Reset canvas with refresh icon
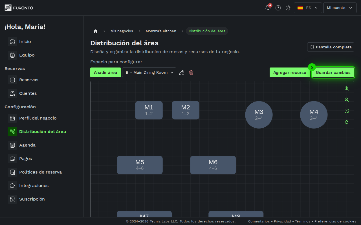The image size is (361, 225). click(x=347, y=122)
